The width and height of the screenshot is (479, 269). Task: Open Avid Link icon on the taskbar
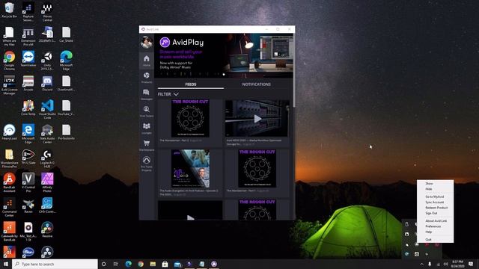click(214, 264)
